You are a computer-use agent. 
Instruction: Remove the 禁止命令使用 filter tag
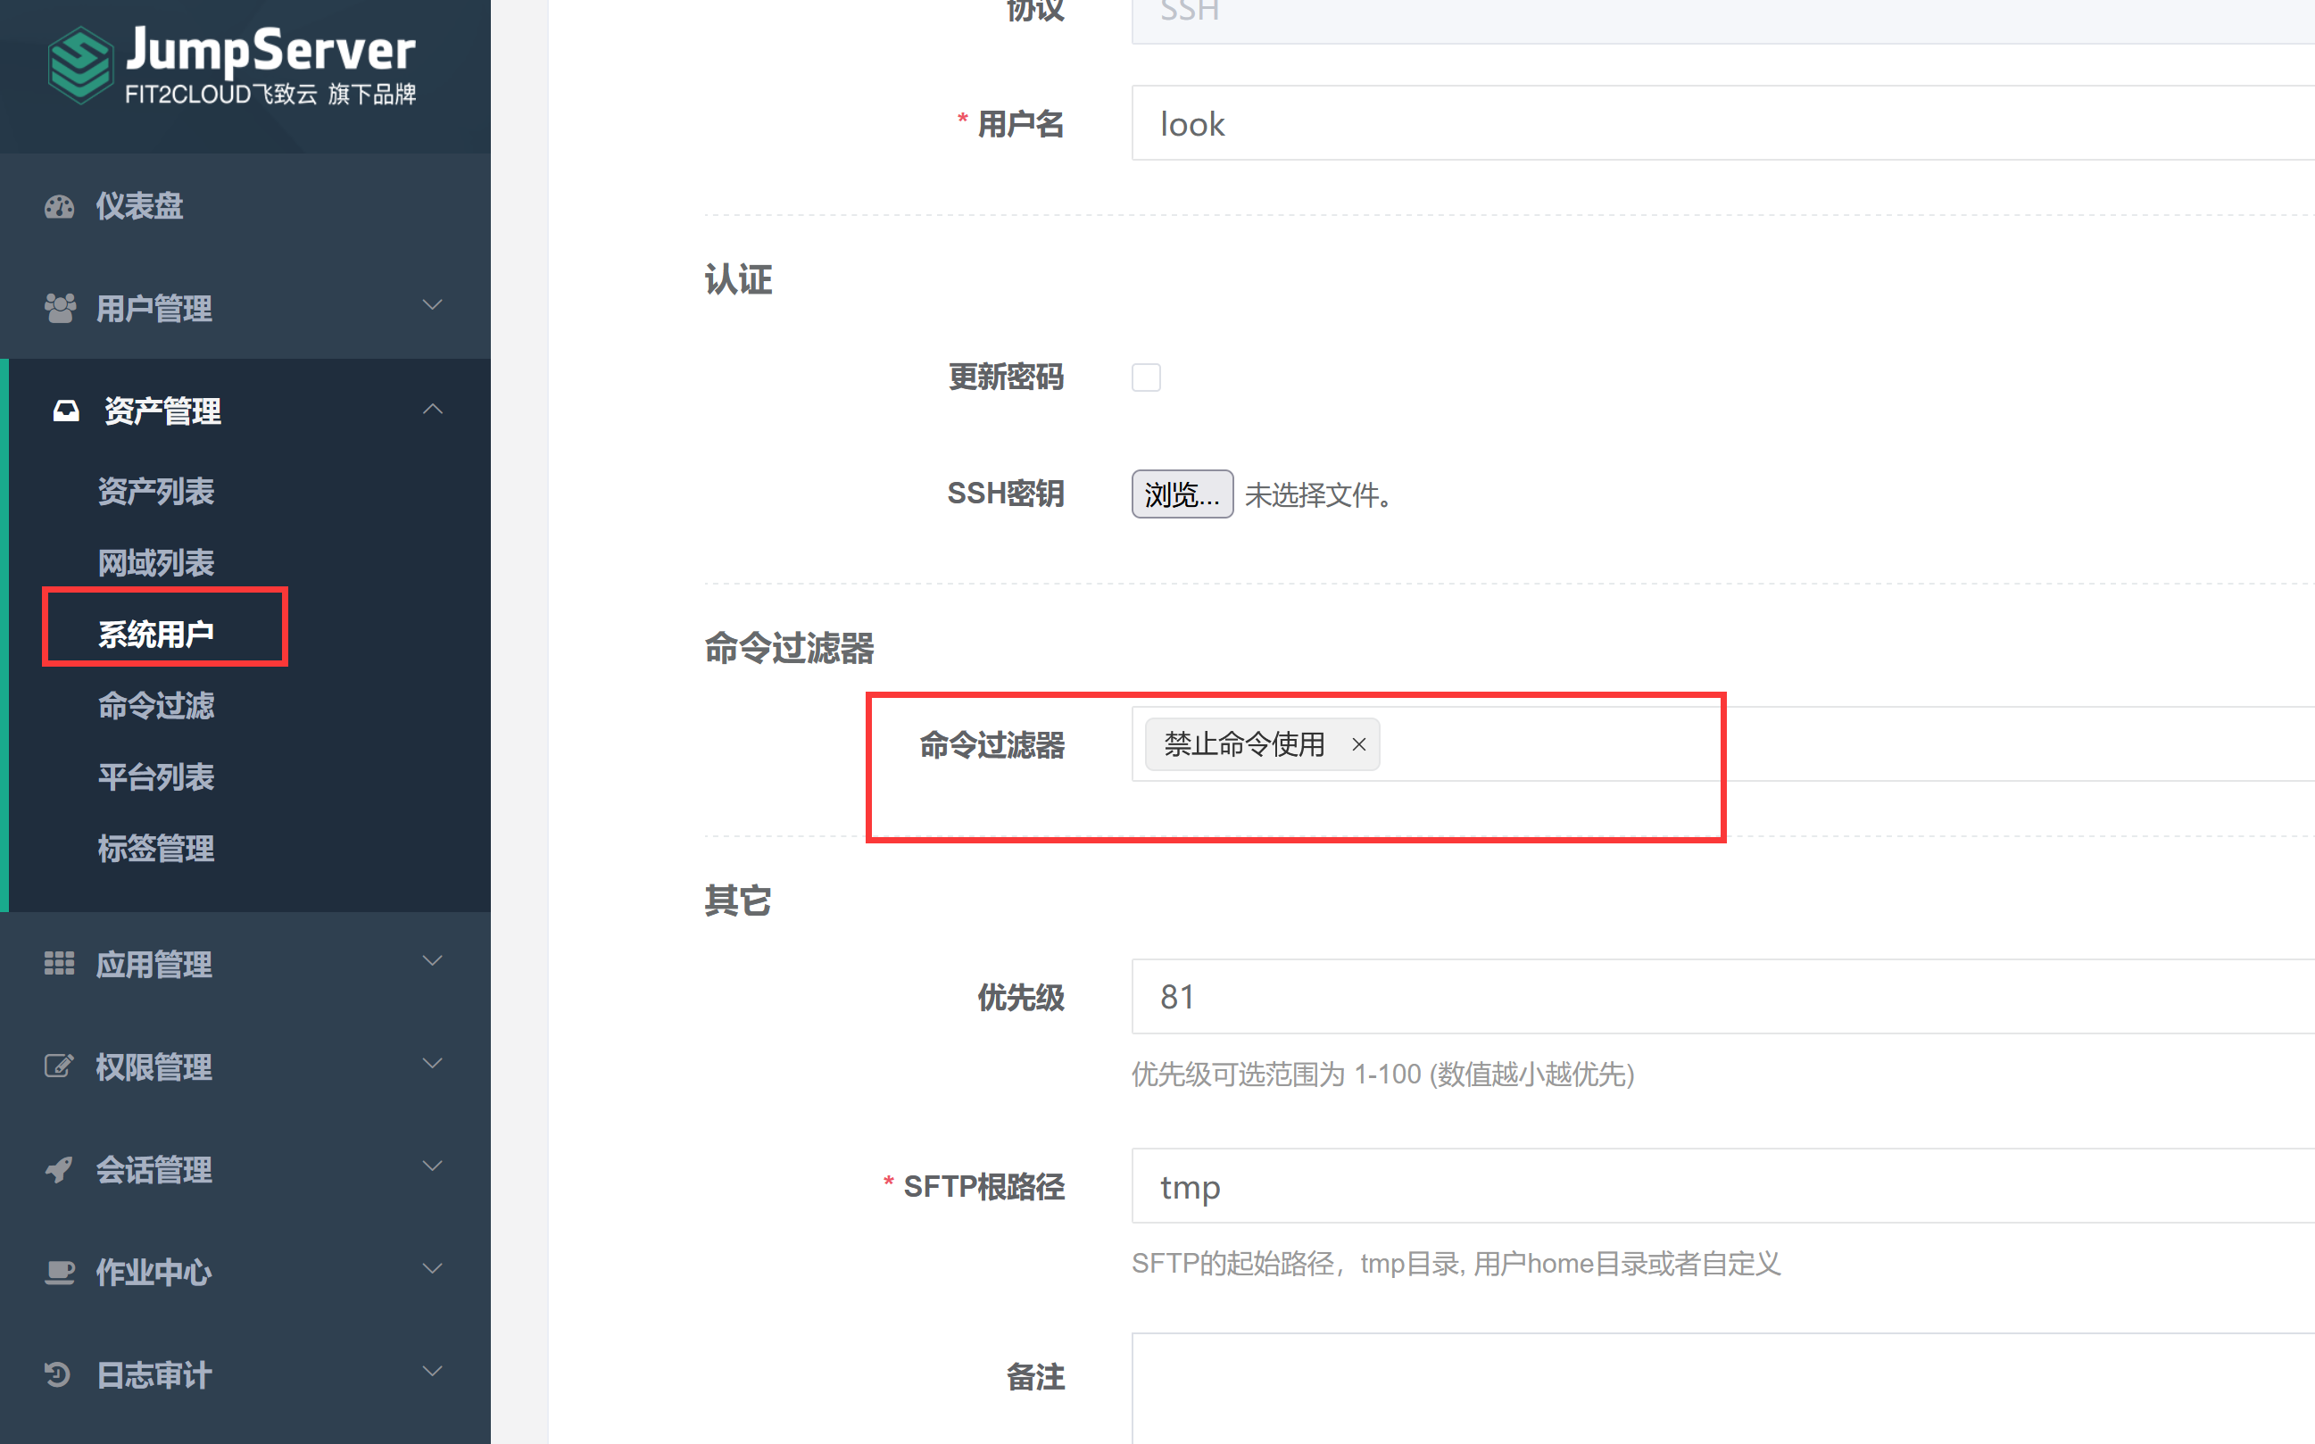pos(1358,744)
